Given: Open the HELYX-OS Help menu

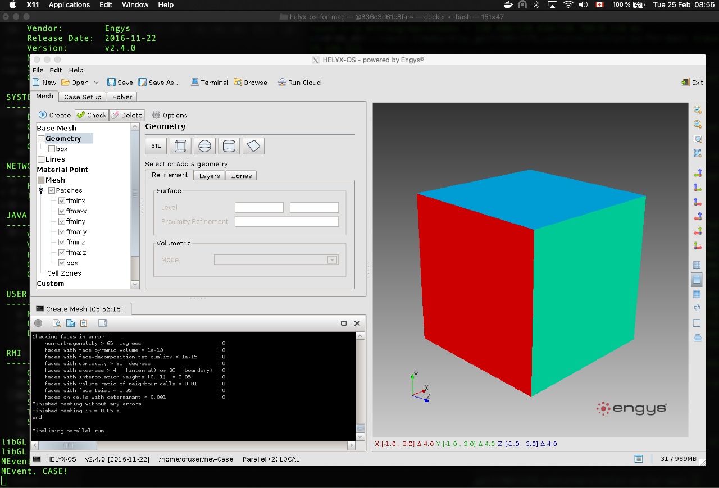Looking at the screenshot, I should tap(76, 70).
